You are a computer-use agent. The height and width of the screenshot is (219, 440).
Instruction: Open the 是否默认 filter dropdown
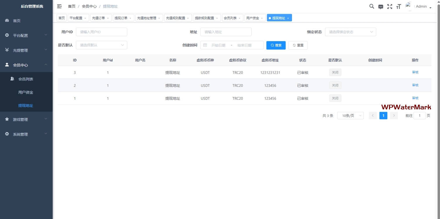point(101,45)
